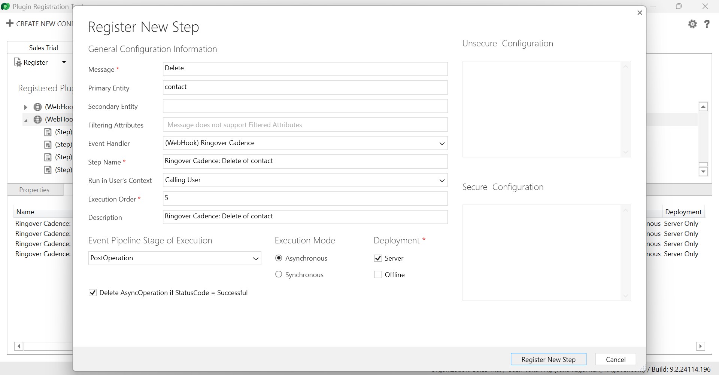719x375 pixels.
Task: Collapse the expanded second WebHook tree node
Action: [x=26, y=120]
